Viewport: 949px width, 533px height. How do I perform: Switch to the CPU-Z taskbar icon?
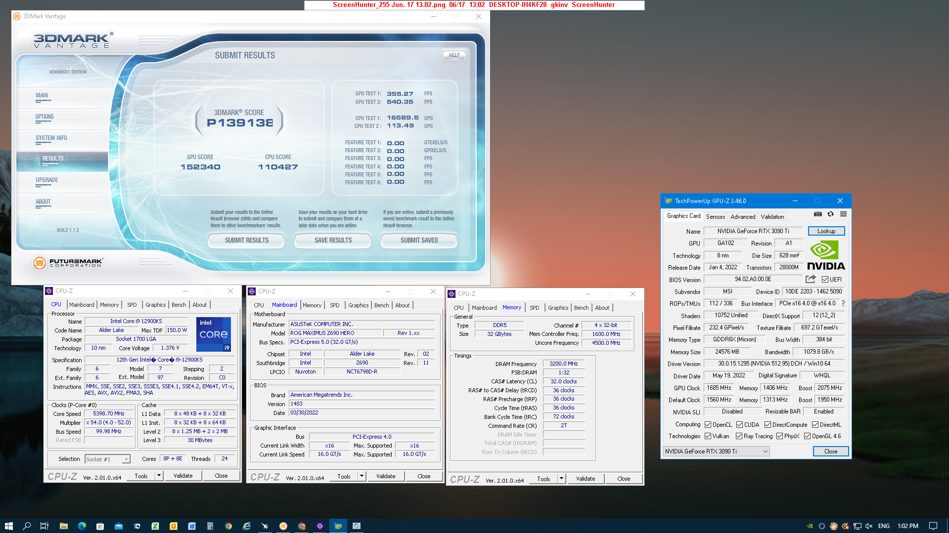320,526
